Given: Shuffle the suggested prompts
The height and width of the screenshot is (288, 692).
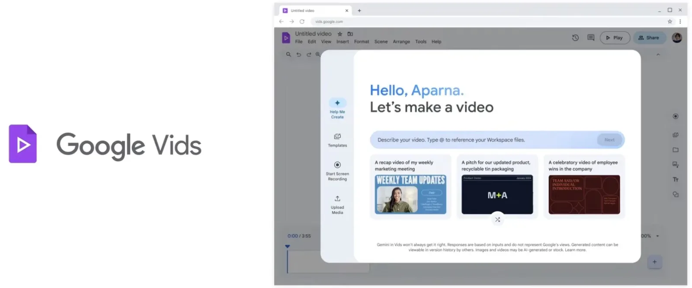Looking at the screenshot, I should 497,219.
